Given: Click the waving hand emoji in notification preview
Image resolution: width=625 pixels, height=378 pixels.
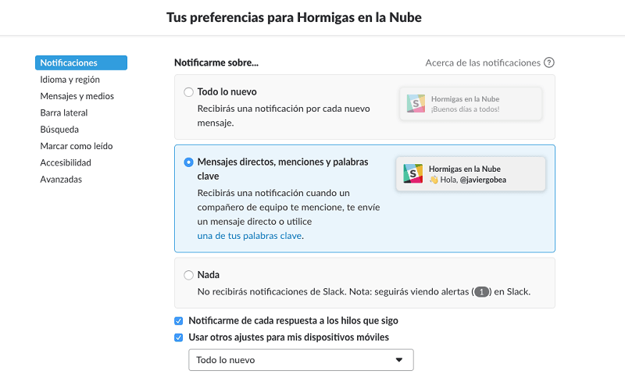Looking at the screenshot, I should point(434,180).
